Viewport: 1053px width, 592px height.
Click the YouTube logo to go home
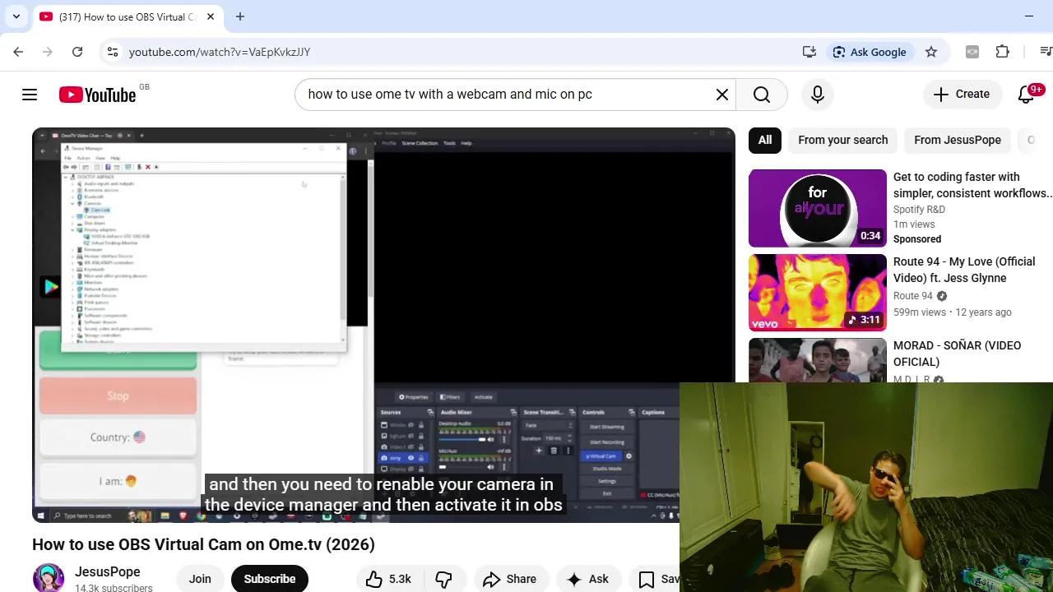(97, 95)
